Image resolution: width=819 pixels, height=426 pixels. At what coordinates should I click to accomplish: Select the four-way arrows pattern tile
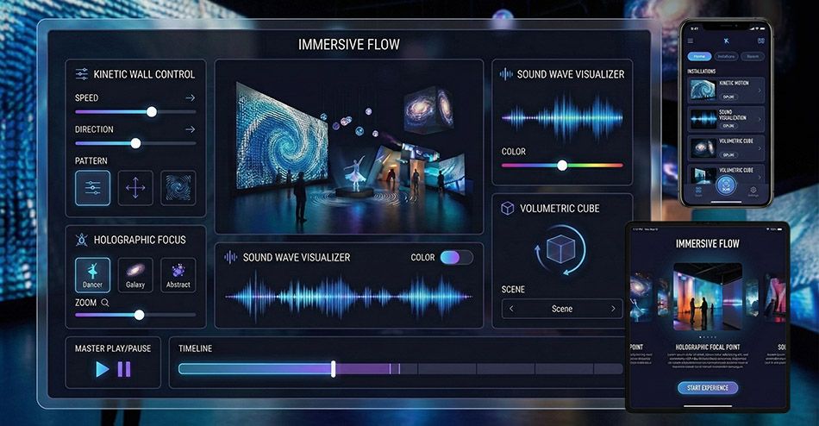pos(135,188)
